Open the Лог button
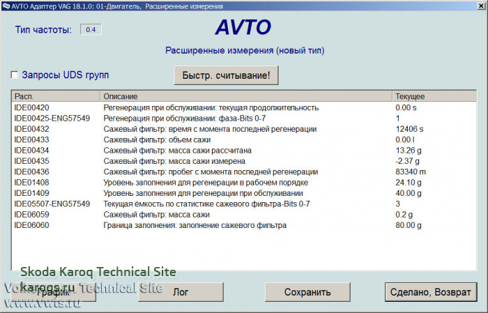The height and width of the screenshot is (313, 488). click(x=181, y=292)
